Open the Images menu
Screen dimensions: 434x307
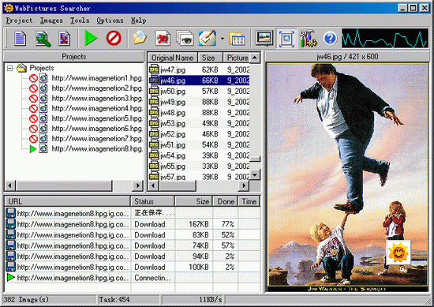pos(51,21)
